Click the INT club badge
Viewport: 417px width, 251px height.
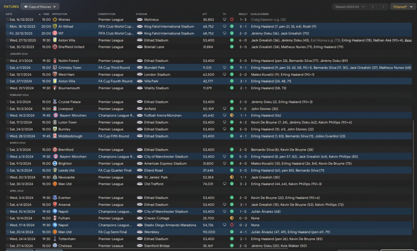[55, 33]
